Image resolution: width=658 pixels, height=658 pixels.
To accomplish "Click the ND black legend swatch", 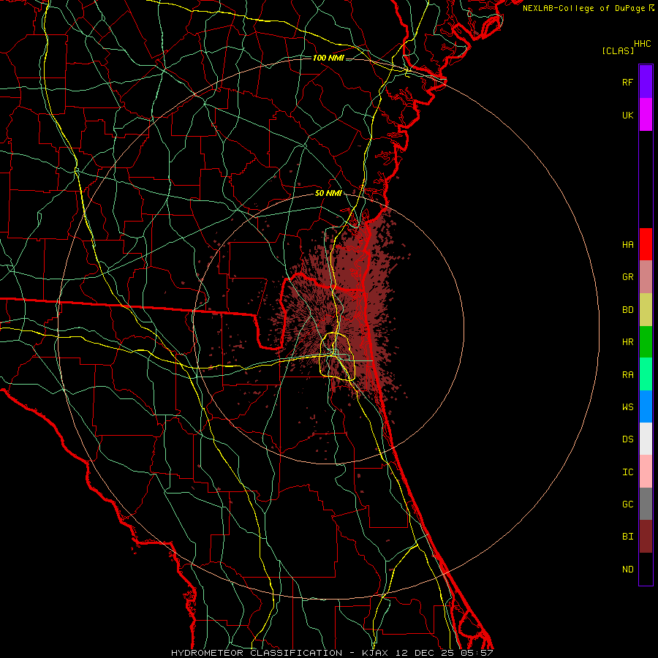I will pos(646,569).
